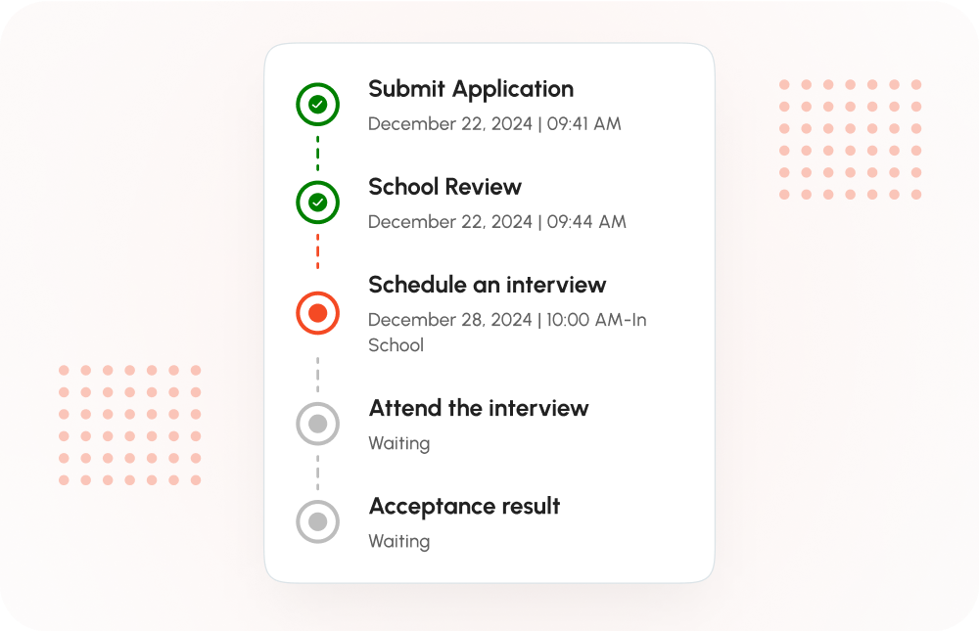Viewport: 979px width, 631px height.
Task: Click the connector line above Acceptance result
Action: click(x=317, y=473)
